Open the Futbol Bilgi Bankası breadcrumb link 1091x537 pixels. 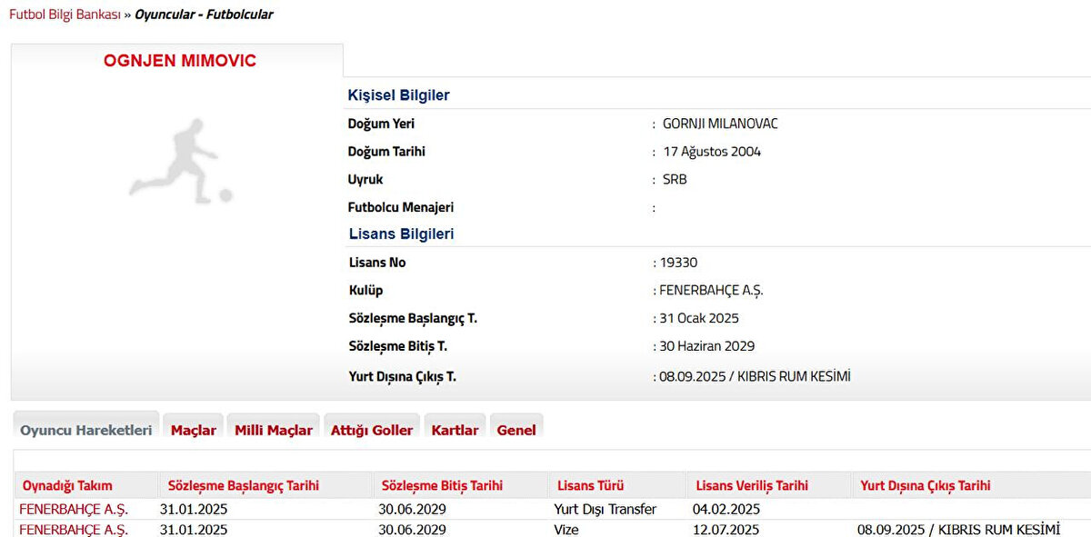point(65,15)
